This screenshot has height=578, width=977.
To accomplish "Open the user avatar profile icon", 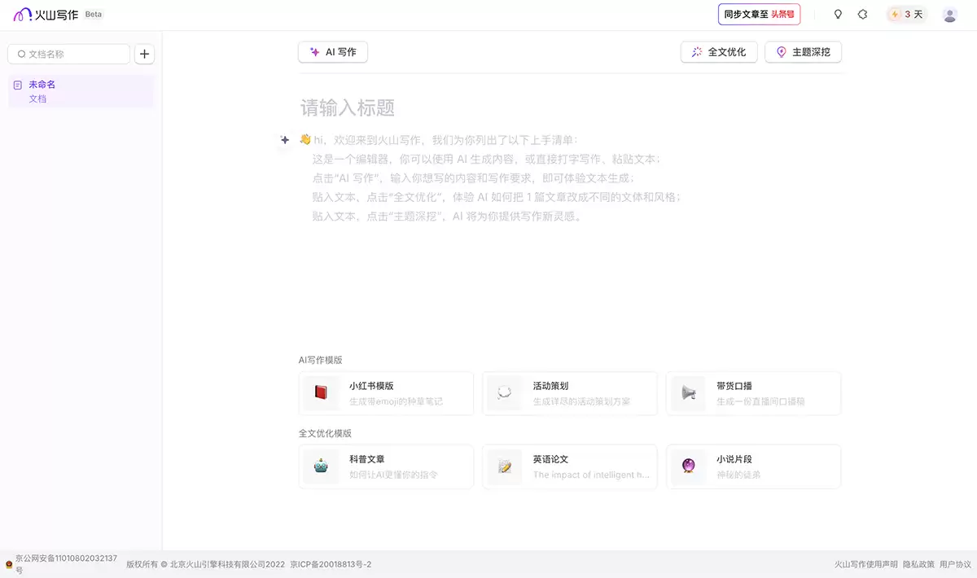I will [x=949, y=15].
